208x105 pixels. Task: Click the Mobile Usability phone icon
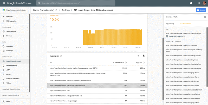4,66
